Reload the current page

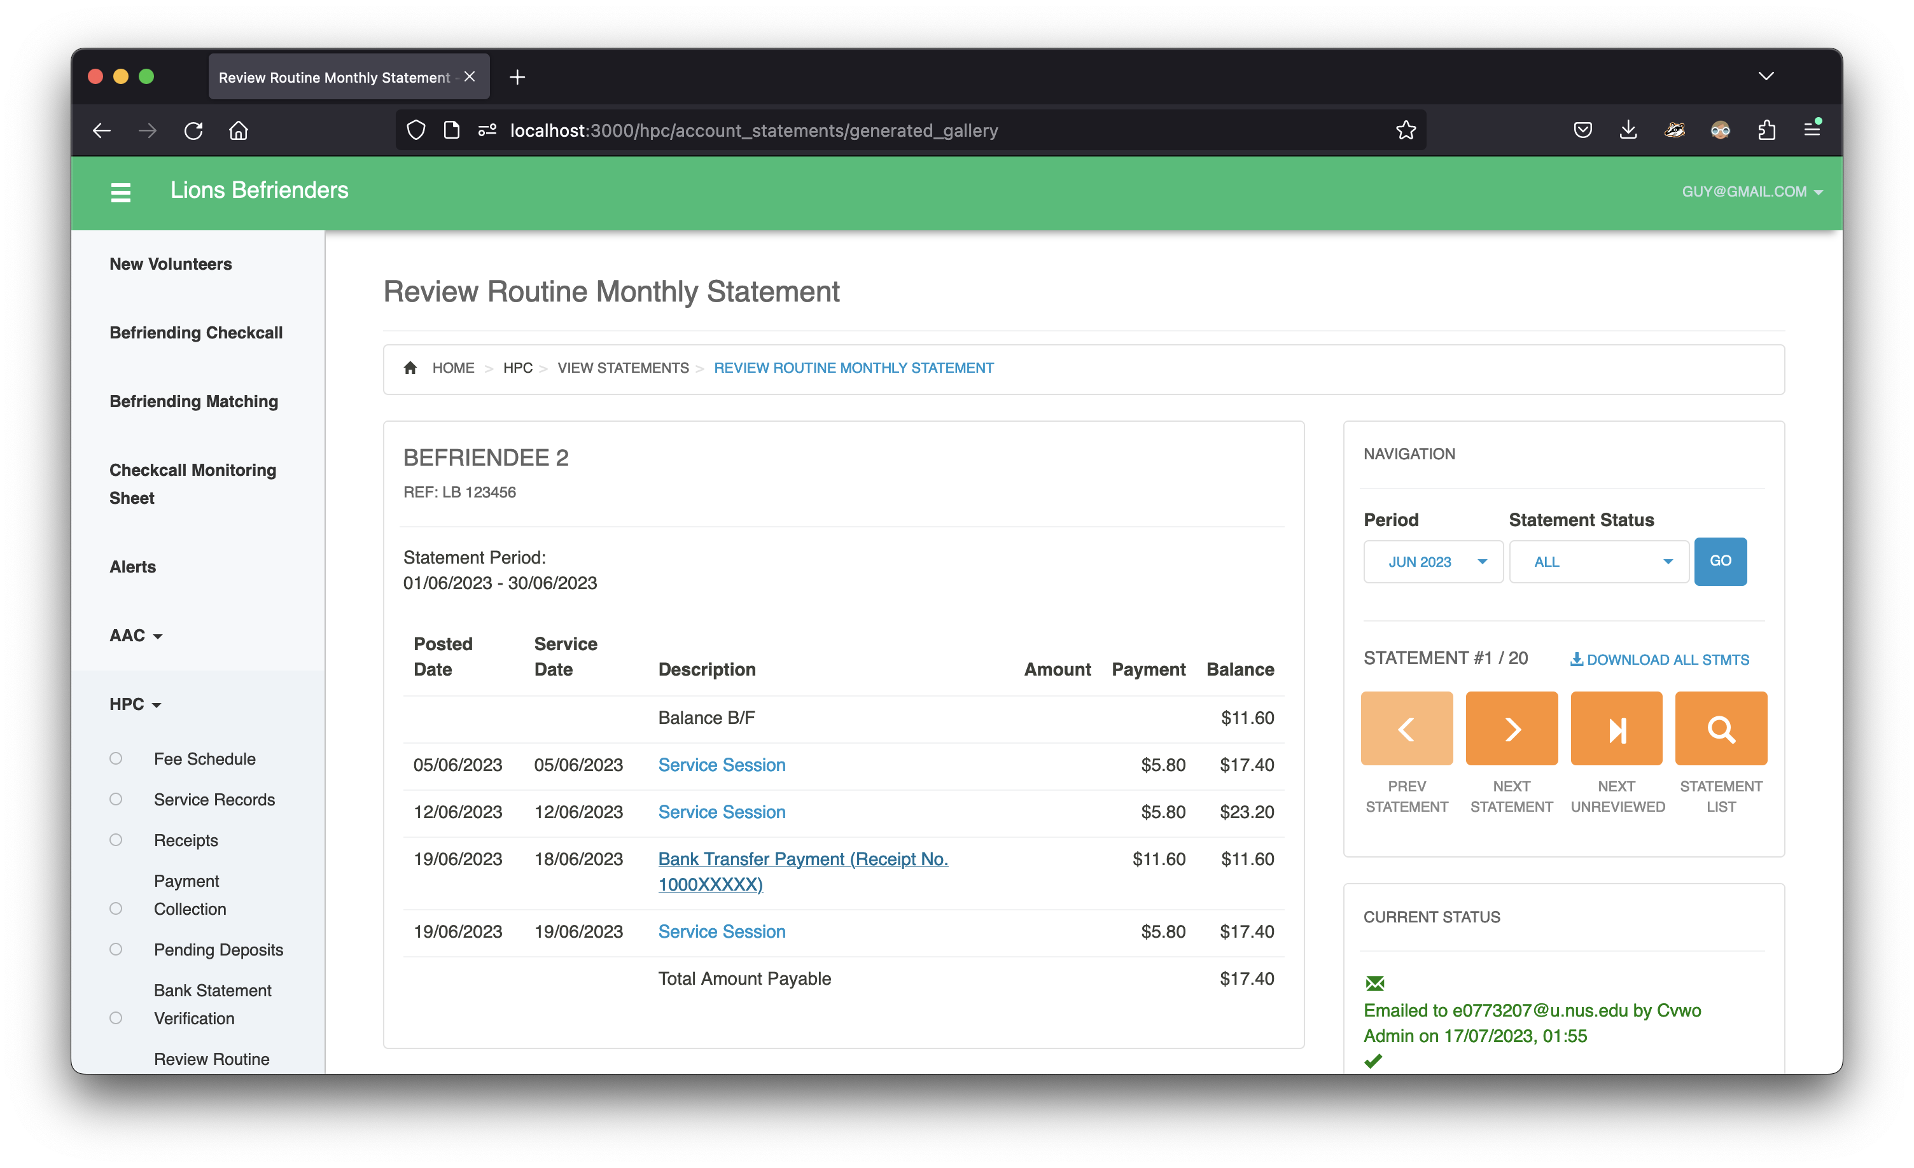click(x=193, y=130)
